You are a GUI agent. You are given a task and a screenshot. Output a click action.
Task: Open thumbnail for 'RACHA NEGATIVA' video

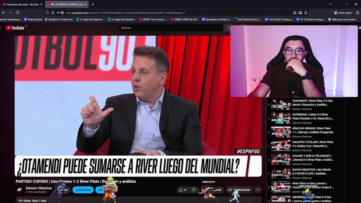(x=281, y=173)
